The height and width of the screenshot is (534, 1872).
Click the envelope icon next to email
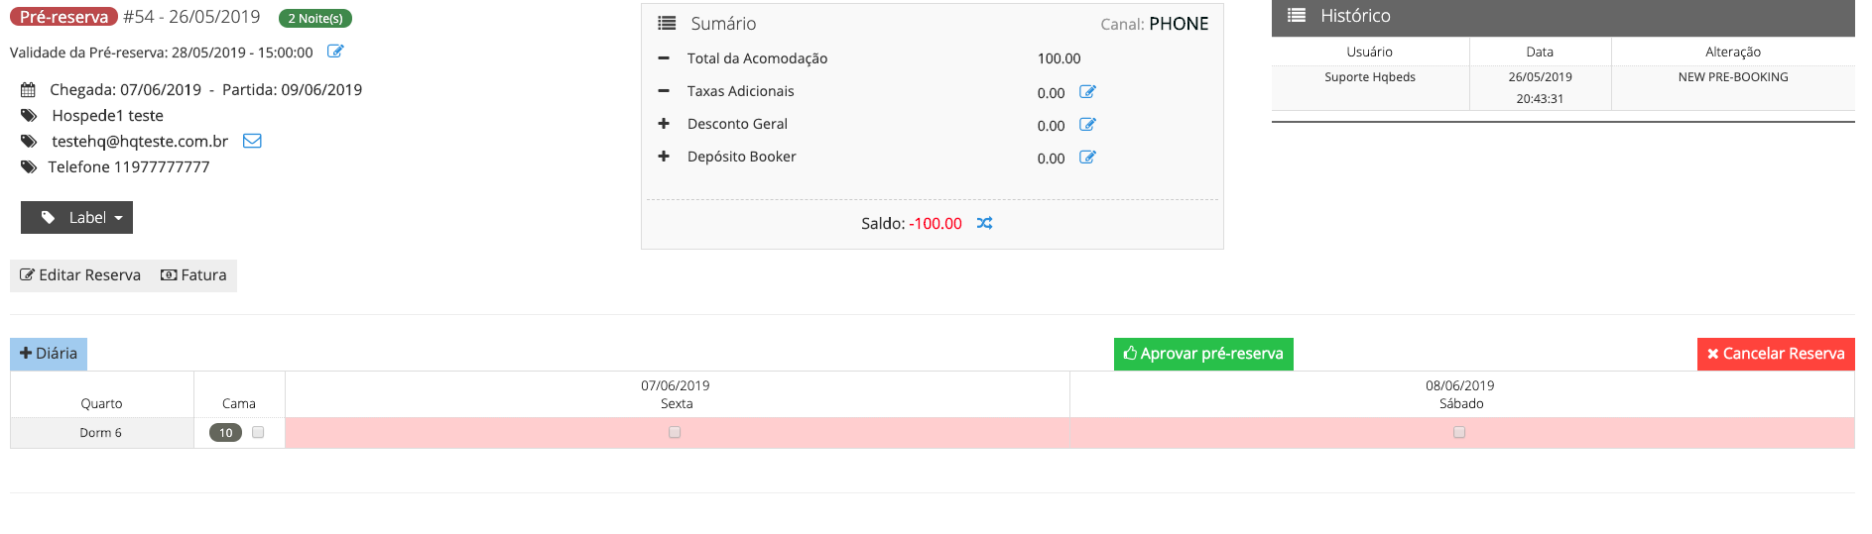click(252, 141)
